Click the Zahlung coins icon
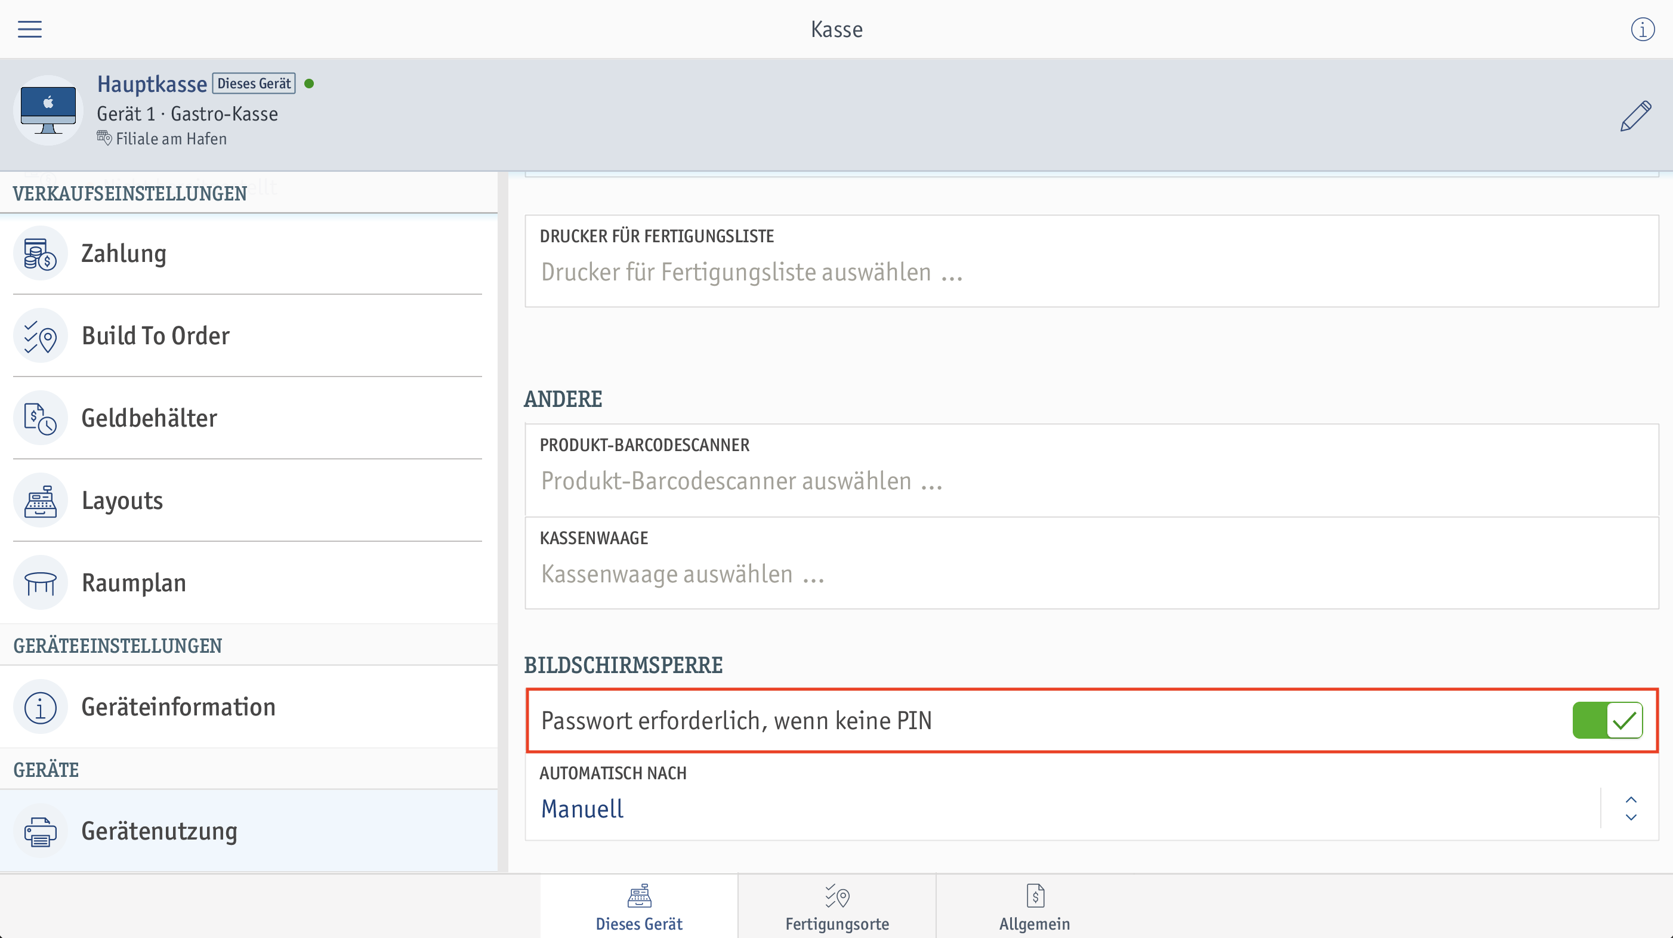The image size is (1673, 938). [x=40, y=254]
